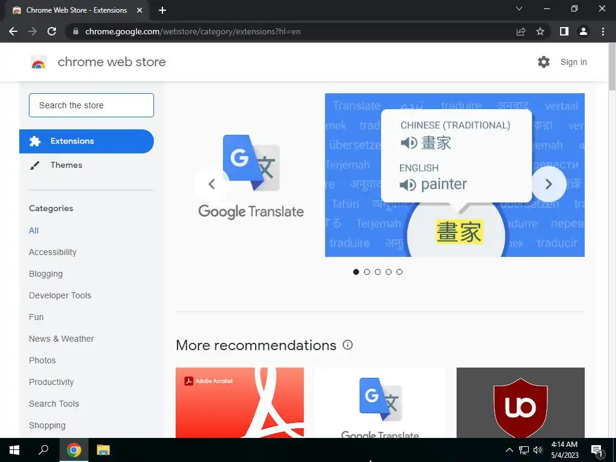Viewport: 616px width, 462px height.
Task: Open the Windows Start menu
Action: click(x=14, y=450)
